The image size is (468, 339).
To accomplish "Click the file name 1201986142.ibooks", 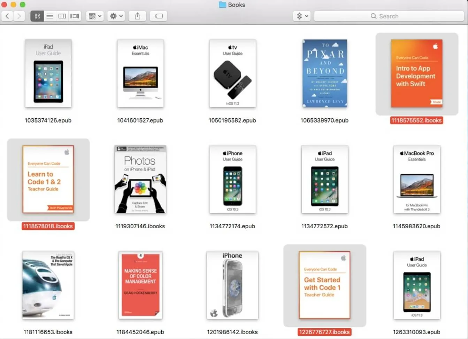I will [232, 332].
